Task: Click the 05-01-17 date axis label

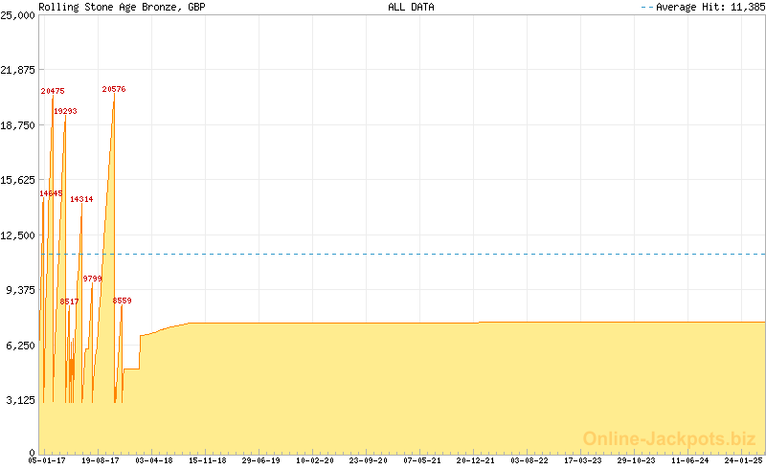Action: tap(47, 460)
